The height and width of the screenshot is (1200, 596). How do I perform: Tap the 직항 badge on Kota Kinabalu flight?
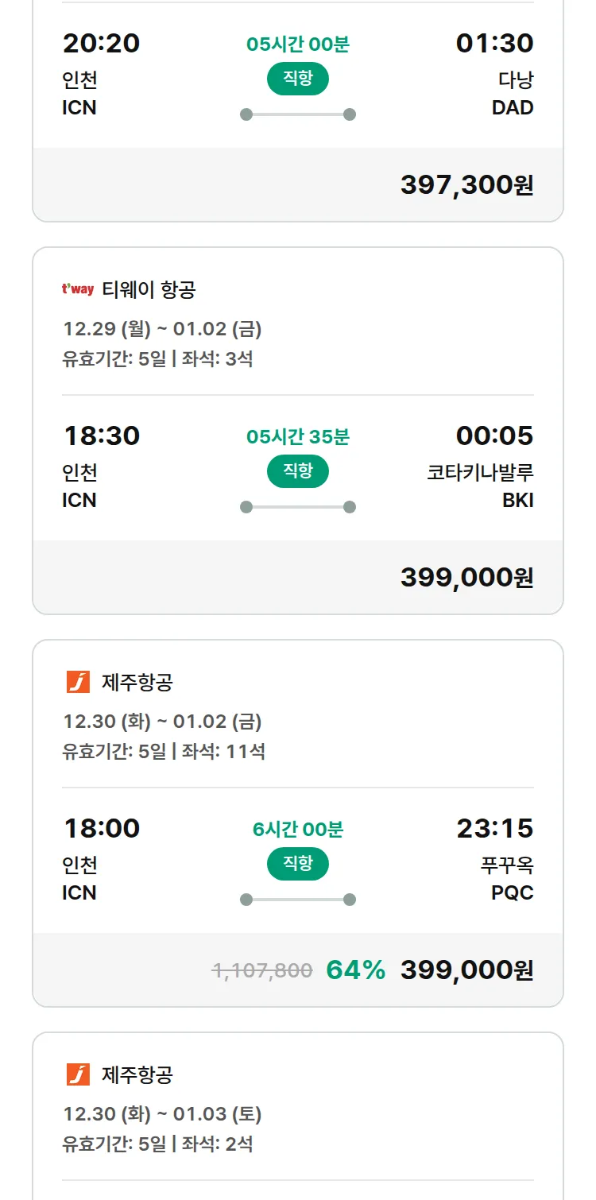pos(298,471)
